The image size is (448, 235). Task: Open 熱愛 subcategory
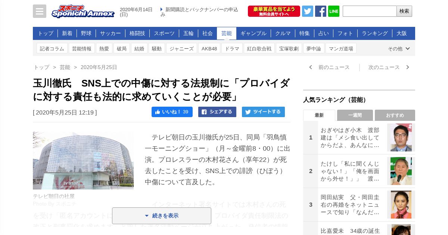tap(104, 48)
